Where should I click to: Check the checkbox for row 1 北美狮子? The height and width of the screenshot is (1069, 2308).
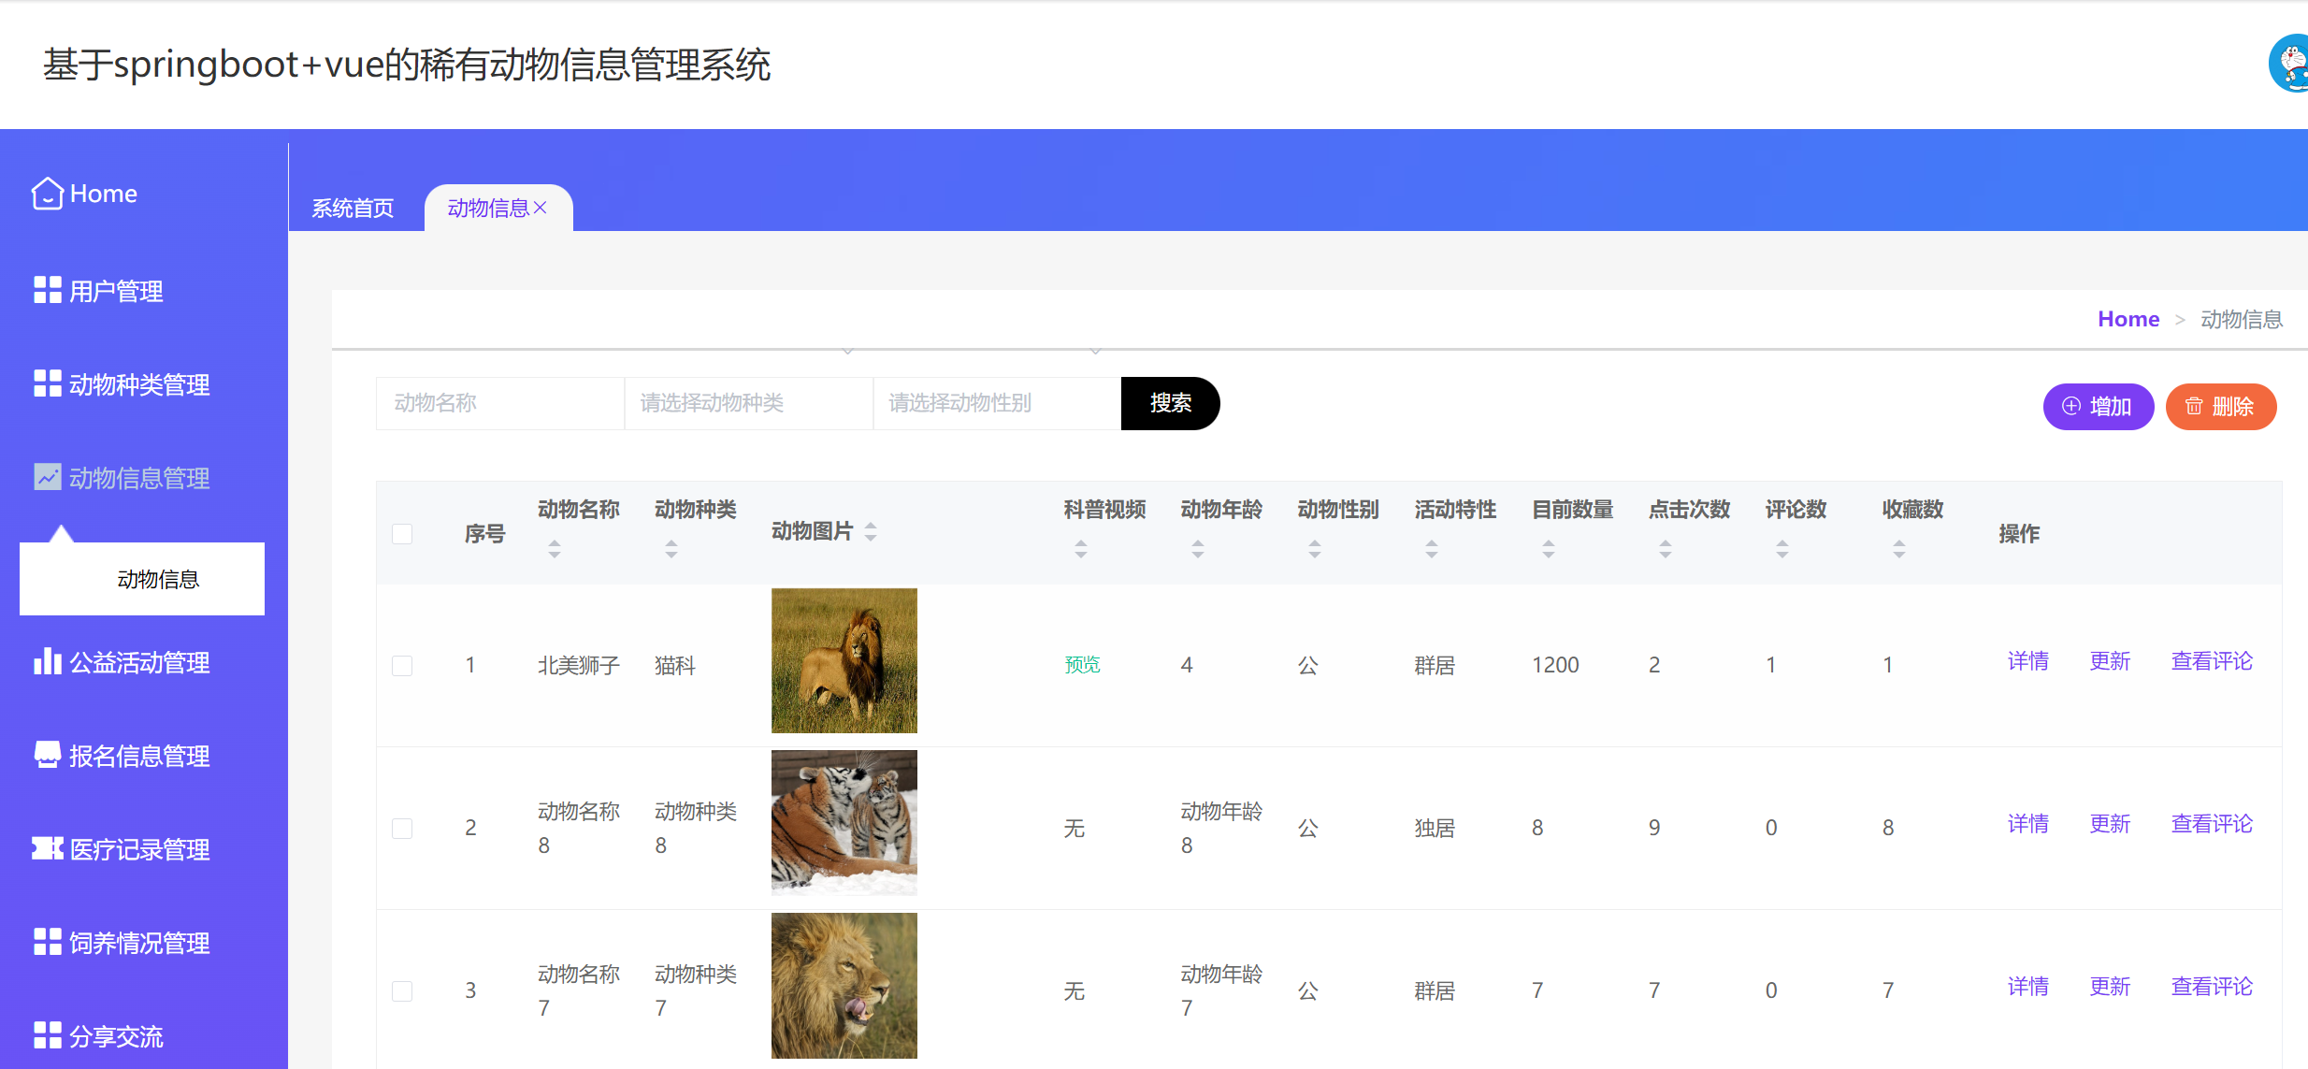click(x=402, y=666)
